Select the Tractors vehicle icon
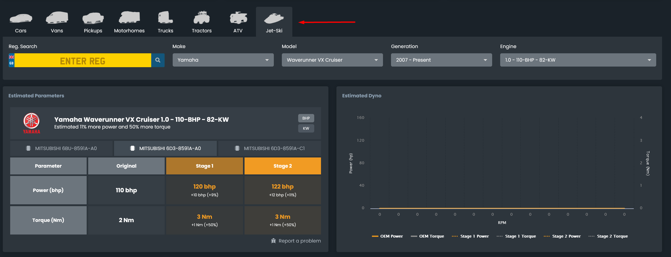Image resolution: width=671 pixels, height=257 pixels. click(x=202, y=18)
